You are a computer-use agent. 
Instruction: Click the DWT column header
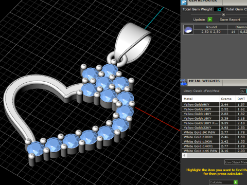tap(241, 99)
